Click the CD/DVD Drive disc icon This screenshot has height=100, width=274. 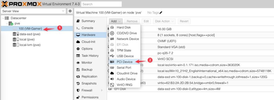(112, 33)
